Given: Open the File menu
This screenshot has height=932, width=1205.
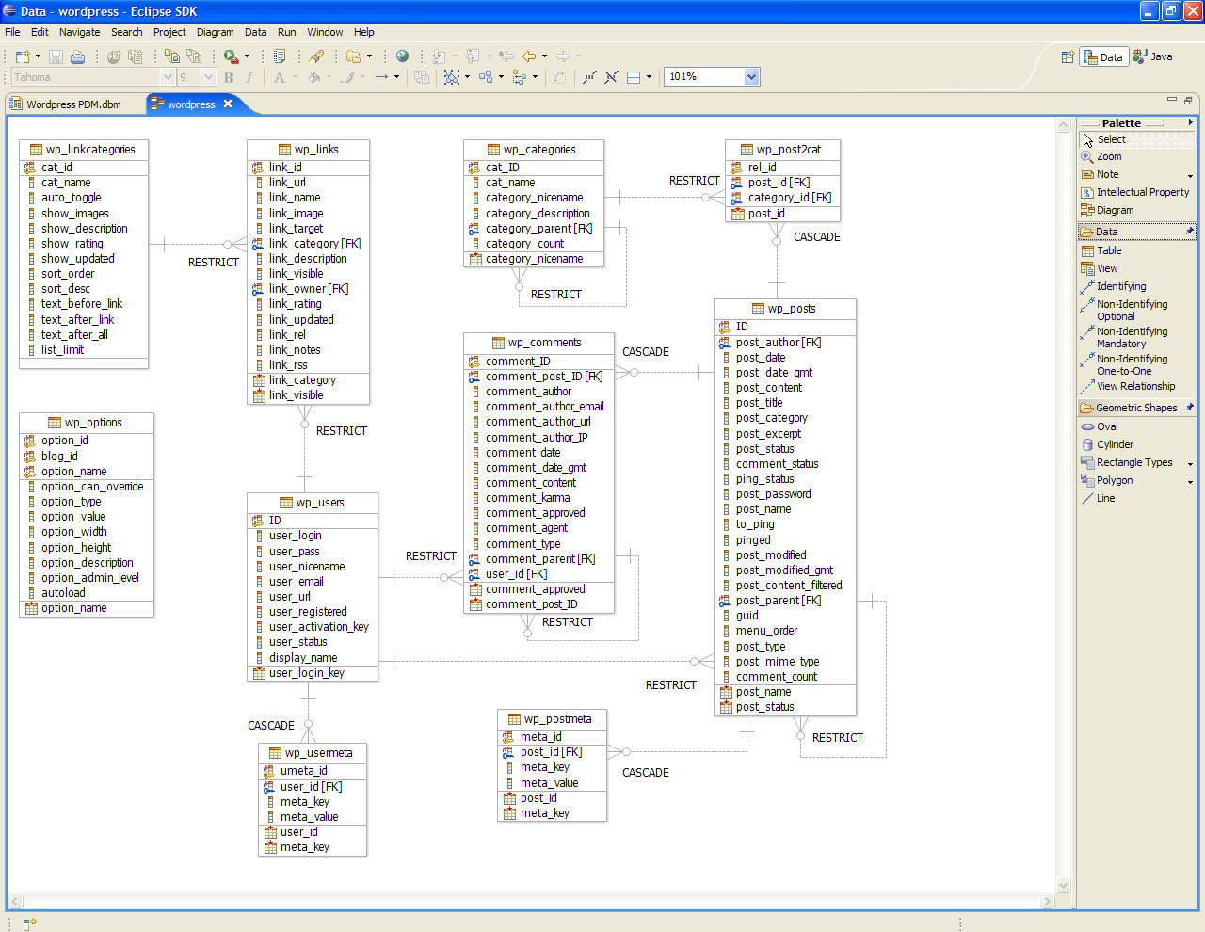Looking at the screenshot, I should (x=12, y=32).
